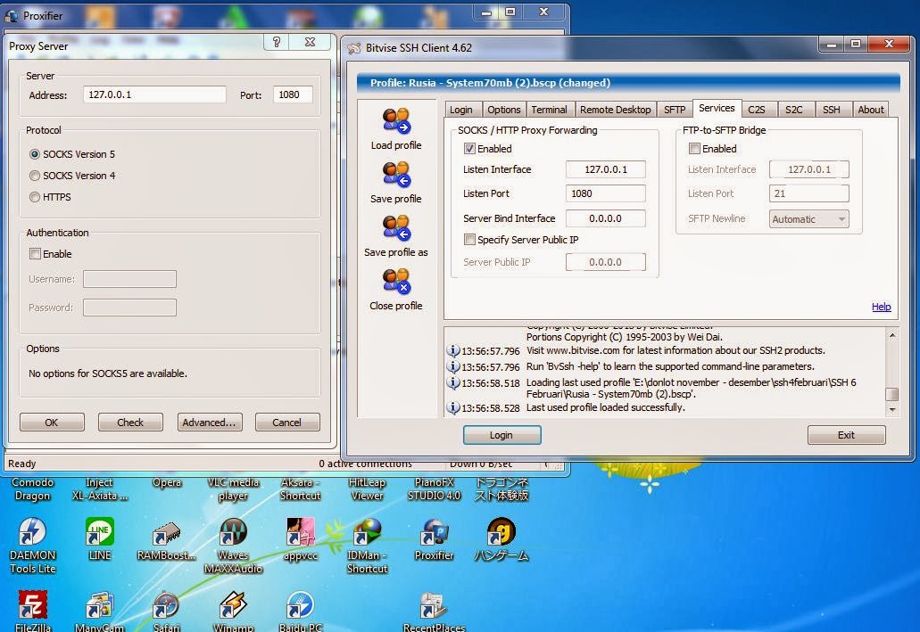Open the S2C tab
This screenshot has height=632, width=920.
[794, 110]
